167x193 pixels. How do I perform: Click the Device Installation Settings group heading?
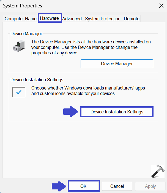click(x=37, y=80)
